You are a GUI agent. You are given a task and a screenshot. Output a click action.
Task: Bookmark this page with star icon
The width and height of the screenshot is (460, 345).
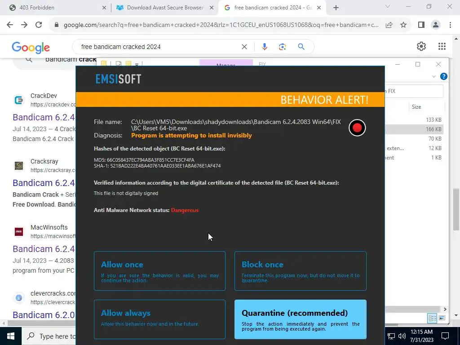403,25
